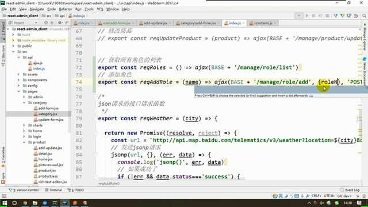Switch to the role.jsx editor tab
The height and width of the screenshot is (207, 368).
[84, 23]
